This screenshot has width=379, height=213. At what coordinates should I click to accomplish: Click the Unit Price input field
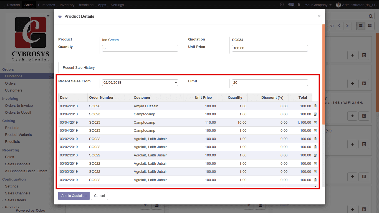[270, 48]
